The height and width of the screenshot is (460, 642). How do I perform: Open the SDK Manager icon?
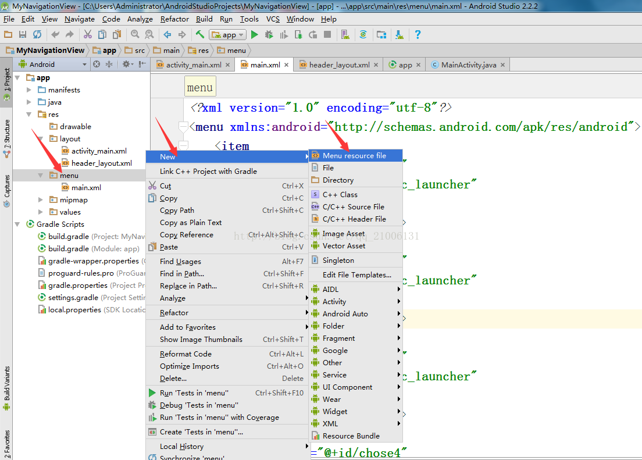point(399,35)
